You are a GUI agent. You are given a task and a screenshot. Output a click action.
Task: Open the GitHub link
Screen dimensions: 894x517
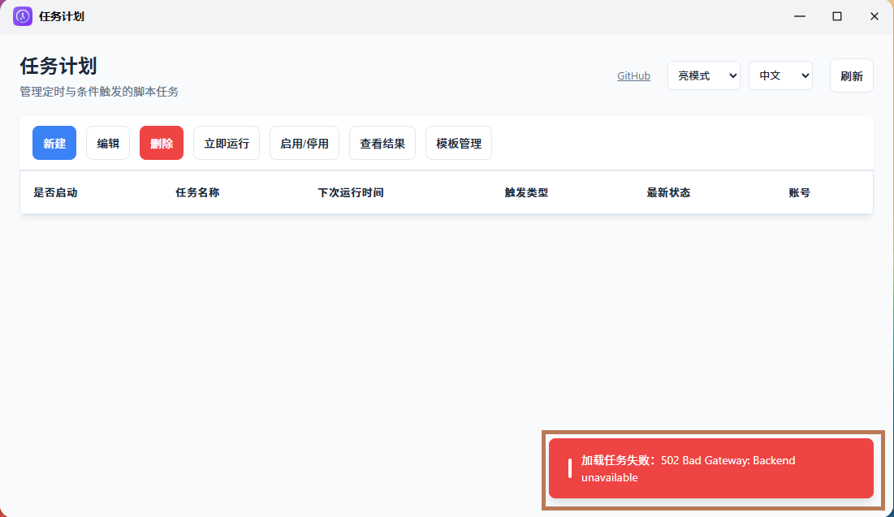pos(633,75)
